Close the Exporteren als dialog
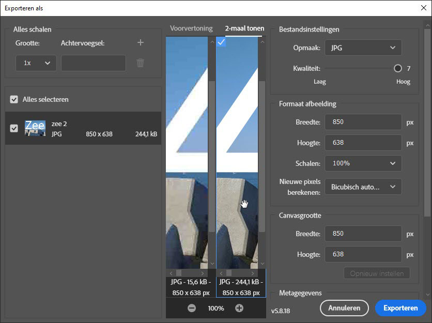Viewport: 432px width, 323px height. click(424, 8)
